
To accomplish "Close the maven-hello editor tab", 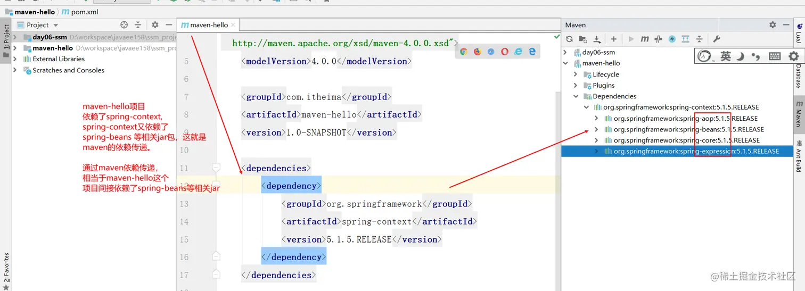I will coord(234,24).
